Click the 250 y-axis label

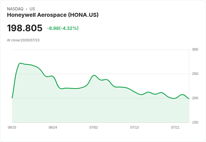[195, 74]
